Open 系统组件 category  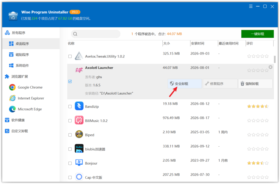[x=31, y=65]
